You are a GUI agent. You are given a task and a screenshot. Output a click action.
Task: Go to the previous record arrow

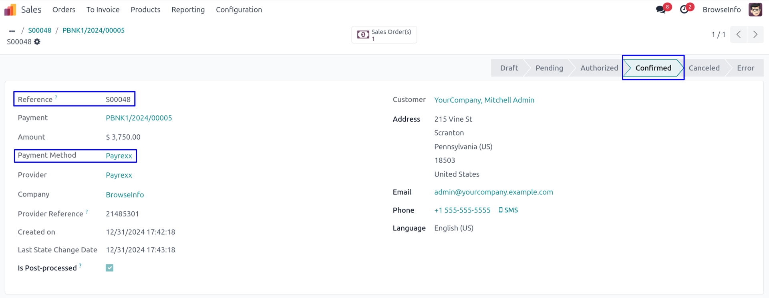click(x=739, y=34)
